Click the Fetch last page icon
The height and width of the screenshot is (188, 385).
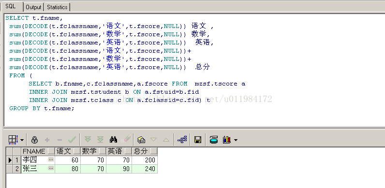click(100, 140)
